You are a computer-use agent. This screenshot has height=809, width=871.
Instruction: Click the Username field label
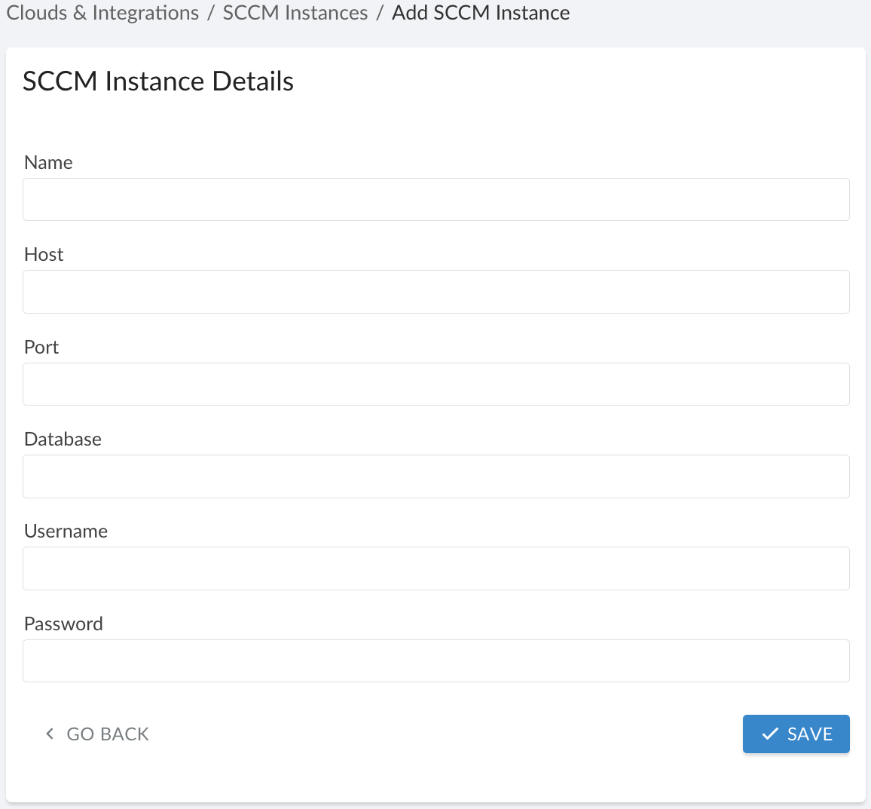(x=66, y=531)
